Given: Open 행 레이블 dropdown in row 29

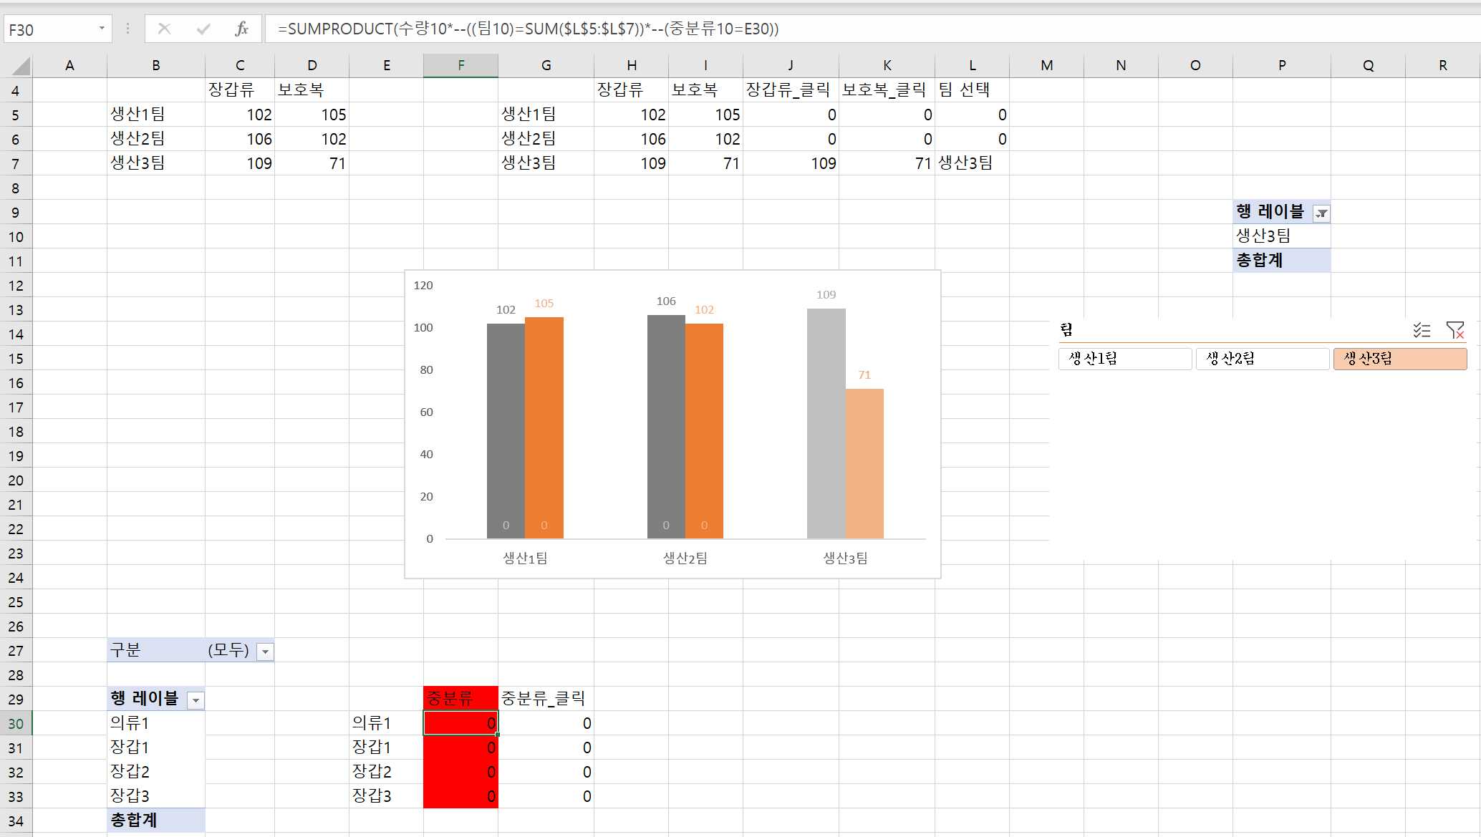Looking at the screenshot, I should pyautogui.click(x=196, y=700).
